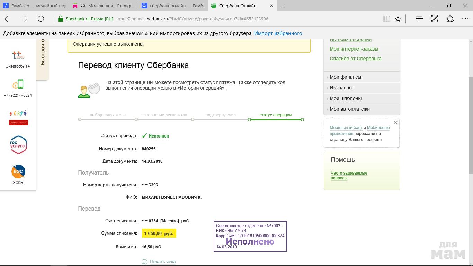The width and height of the screenshot is (473, 266).
Task: Open the ЭСКБ quick payment icon
Action: (18, 171)
